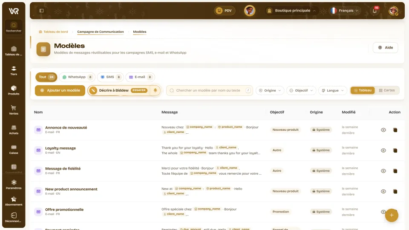409x230 pixels.
Task: Select the SMS tab
Action: pos(110,77)
